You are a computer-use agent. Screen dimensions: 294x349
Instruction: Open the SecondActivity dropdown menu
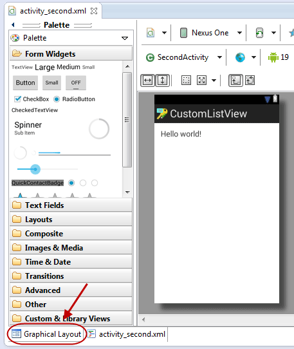click(219, 57)
